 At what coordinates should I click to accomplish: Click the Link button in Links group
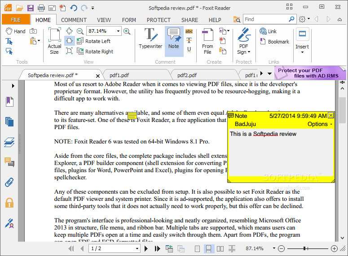pos(268,31)
